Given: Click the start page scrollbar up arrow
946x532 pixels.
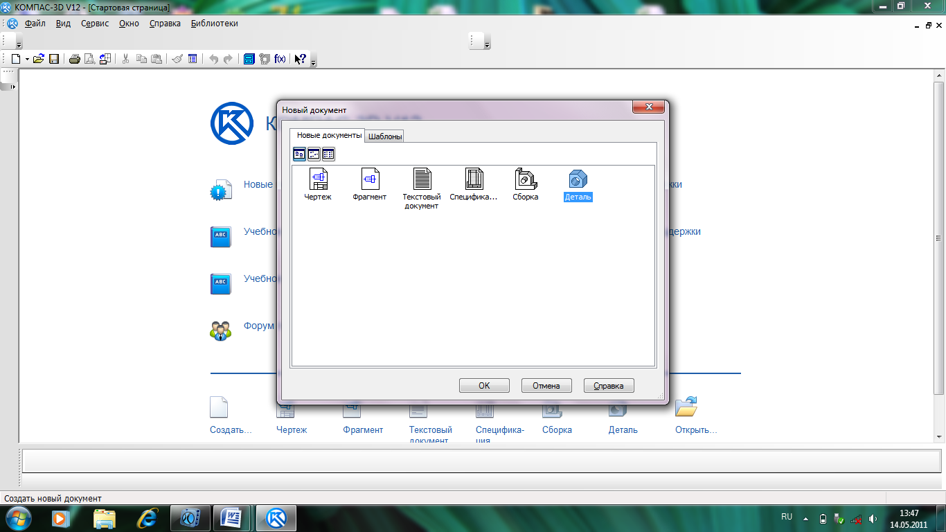Looking at the screenshot, I should coord(939,76).
